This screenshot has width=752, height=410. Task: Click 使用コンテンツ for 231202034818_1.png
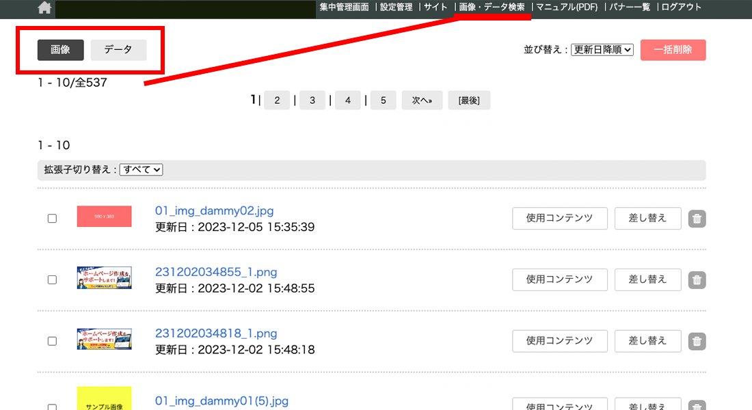pyautogui.click(x=560, y=342)
